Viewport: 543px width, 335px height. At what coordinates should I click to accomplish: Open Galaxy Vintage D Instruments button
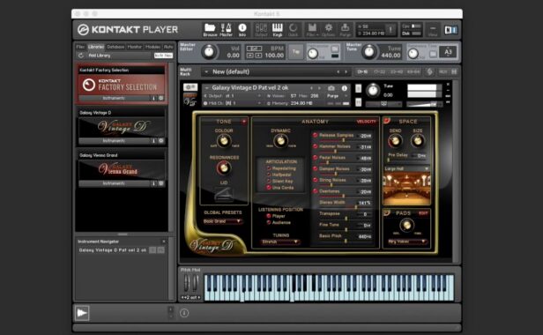click(x=114, y=141)
